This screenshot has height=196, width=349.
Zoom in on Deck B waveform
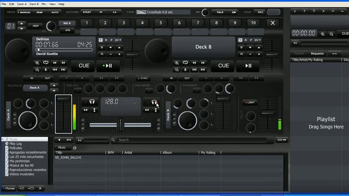[177, 63]
